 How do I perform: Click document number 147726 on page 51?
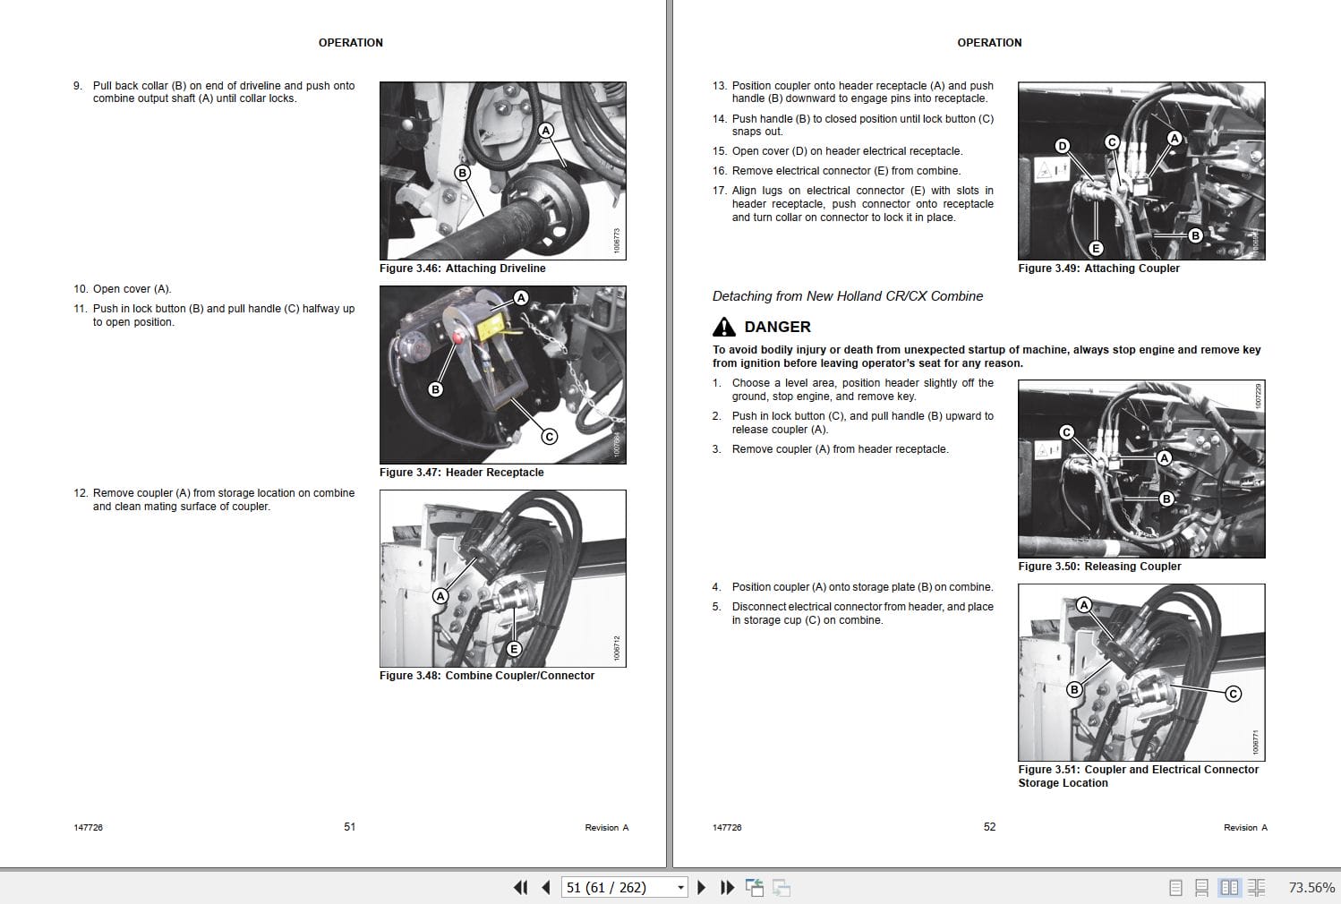88,828
